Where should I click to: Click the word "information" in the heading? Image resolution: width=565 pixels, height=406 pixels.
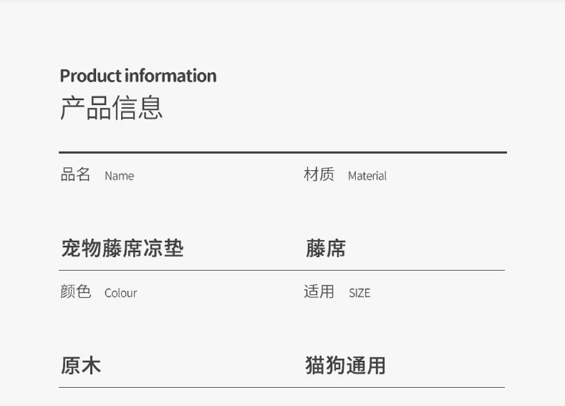171,76
